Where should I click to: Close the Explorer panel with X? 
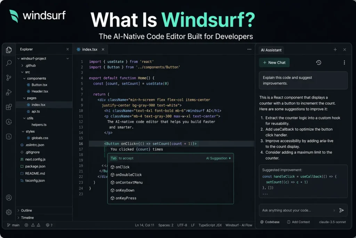pyautogui.click(x=67, y=49)
